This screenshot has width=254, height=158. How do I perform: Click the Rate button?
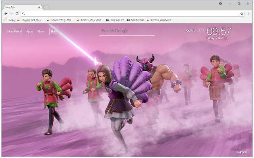point(54,32)
